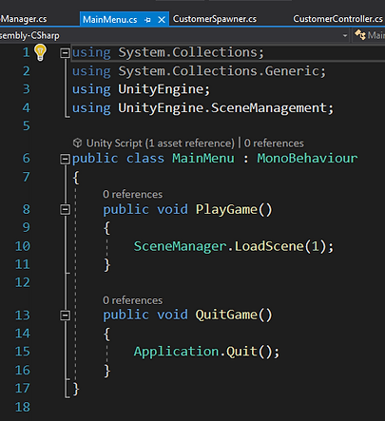Switch to CustomerSpawner.cs tab
385x421 pixels.
coord(215,19)
